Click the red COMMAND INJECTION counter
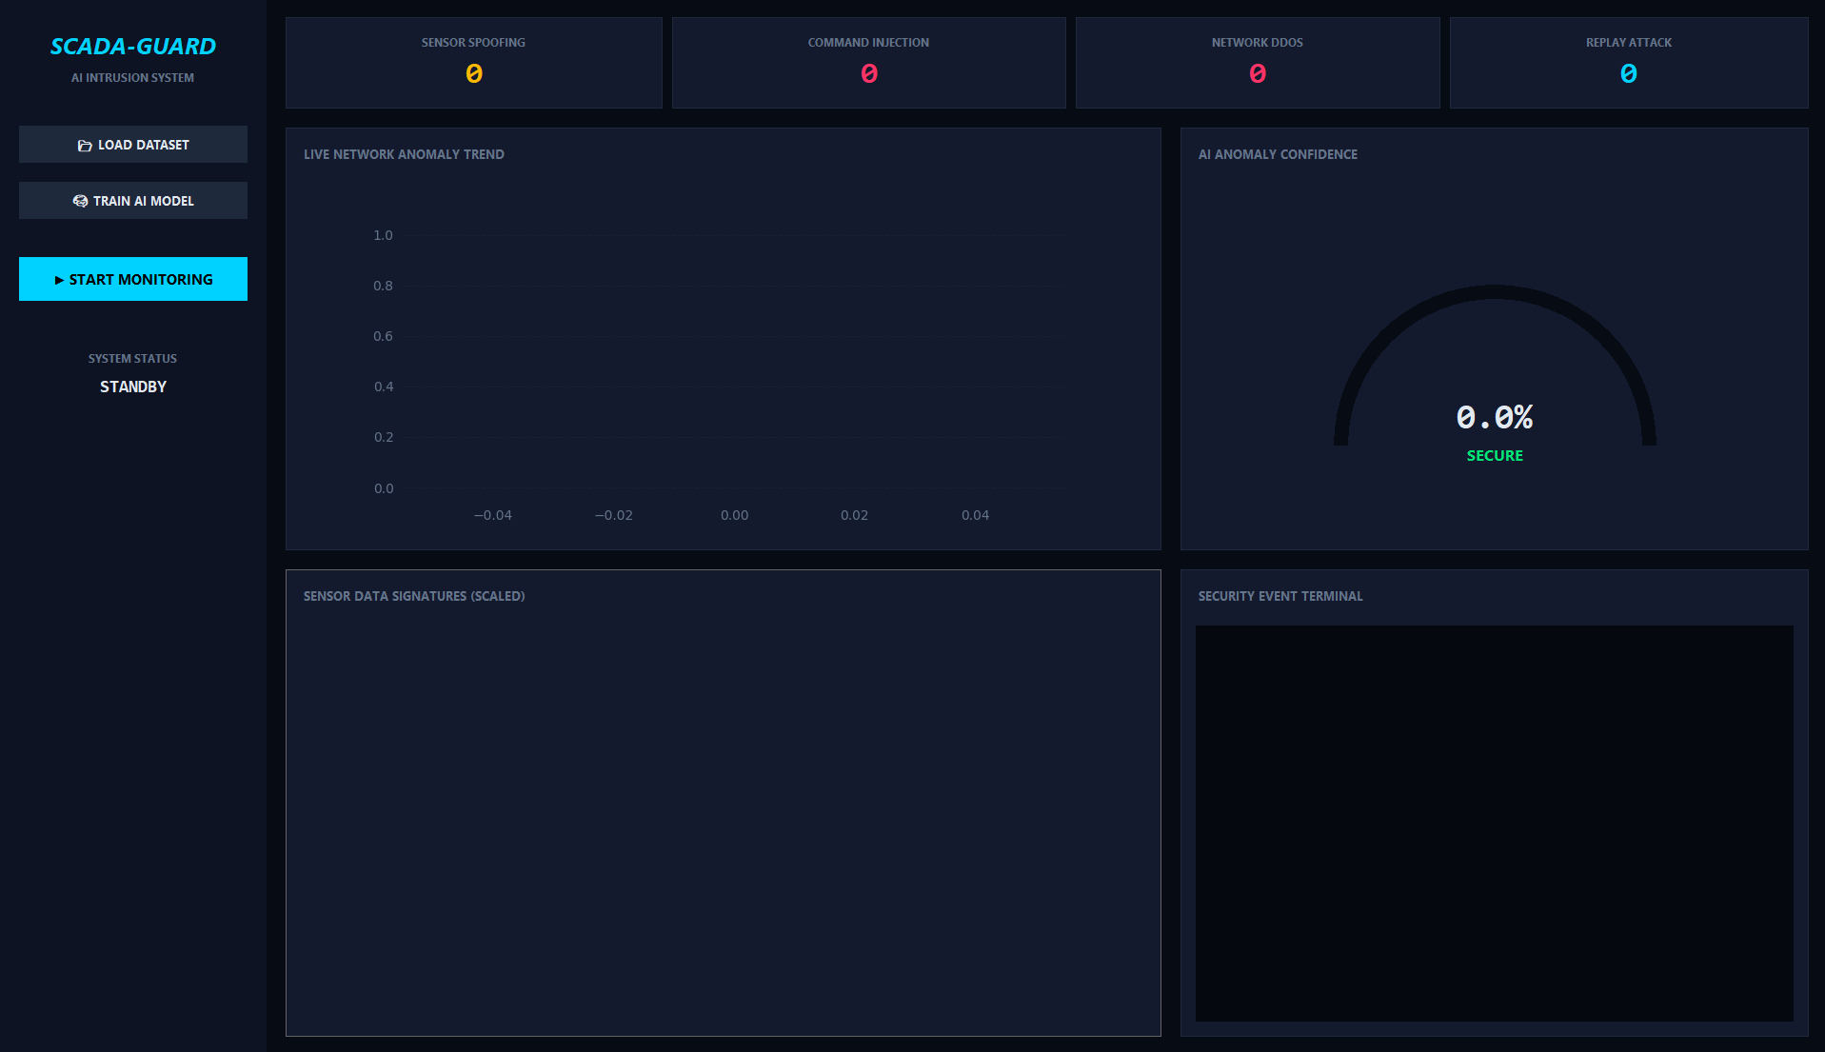The height and width of the screenshot is (1052, 1825). tap(867, 73)
